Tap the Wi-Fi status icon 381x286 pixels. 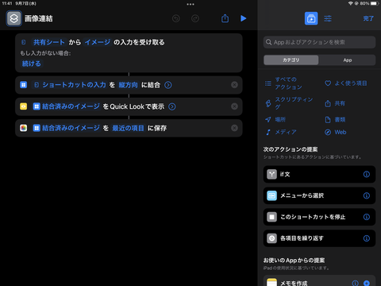(x=351, y=3)
